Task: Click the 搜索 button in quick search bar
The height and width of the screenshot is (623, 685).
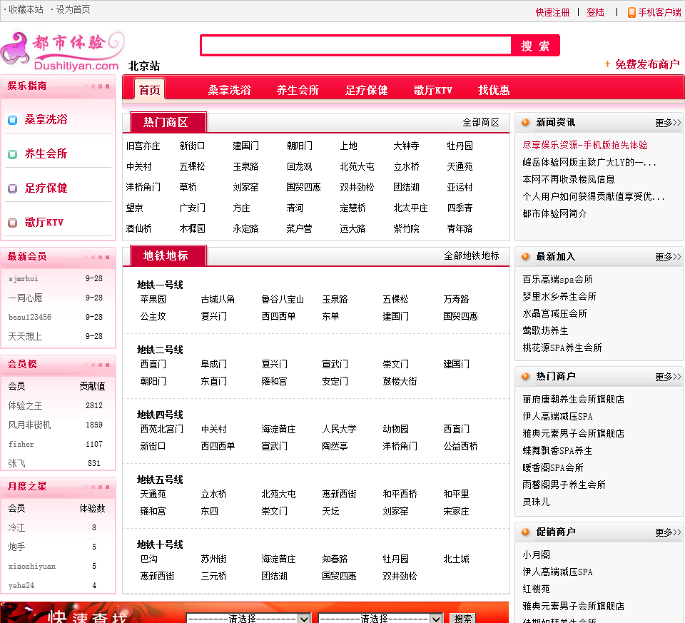Action: [x=462, y=618]
